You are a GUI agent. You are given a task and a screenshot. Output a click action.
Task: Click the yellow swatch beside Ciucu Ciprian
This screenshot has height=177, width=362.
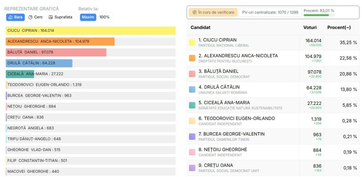(192, 43)
